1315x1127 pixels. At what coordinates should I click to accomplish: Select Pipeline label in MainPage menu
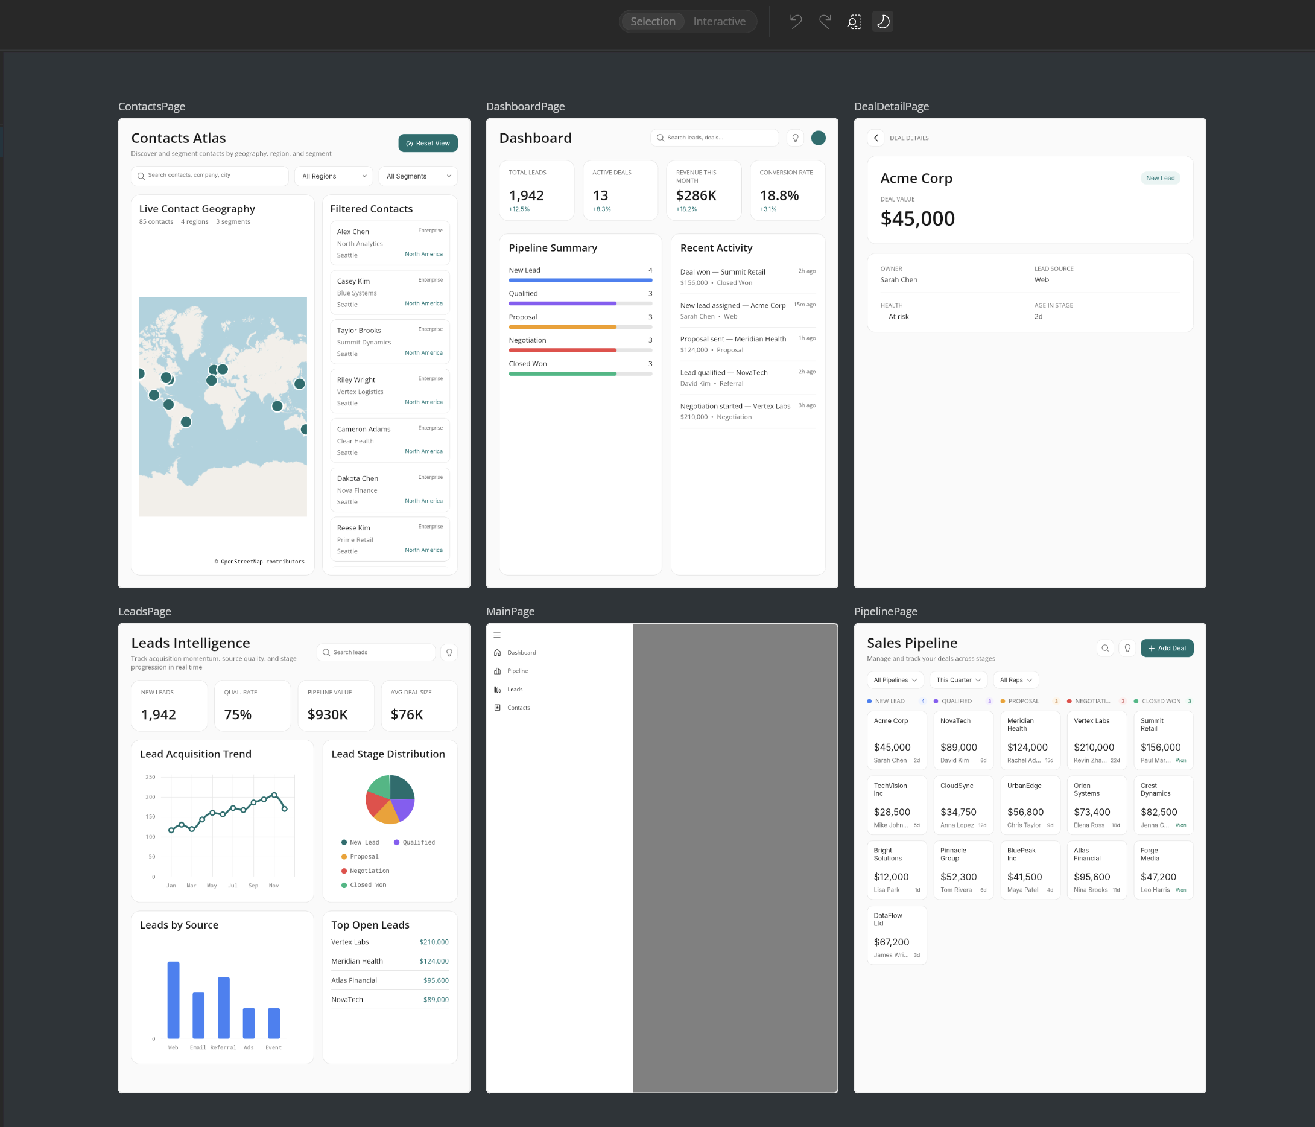pyautogui.click(x=518, y=671)
